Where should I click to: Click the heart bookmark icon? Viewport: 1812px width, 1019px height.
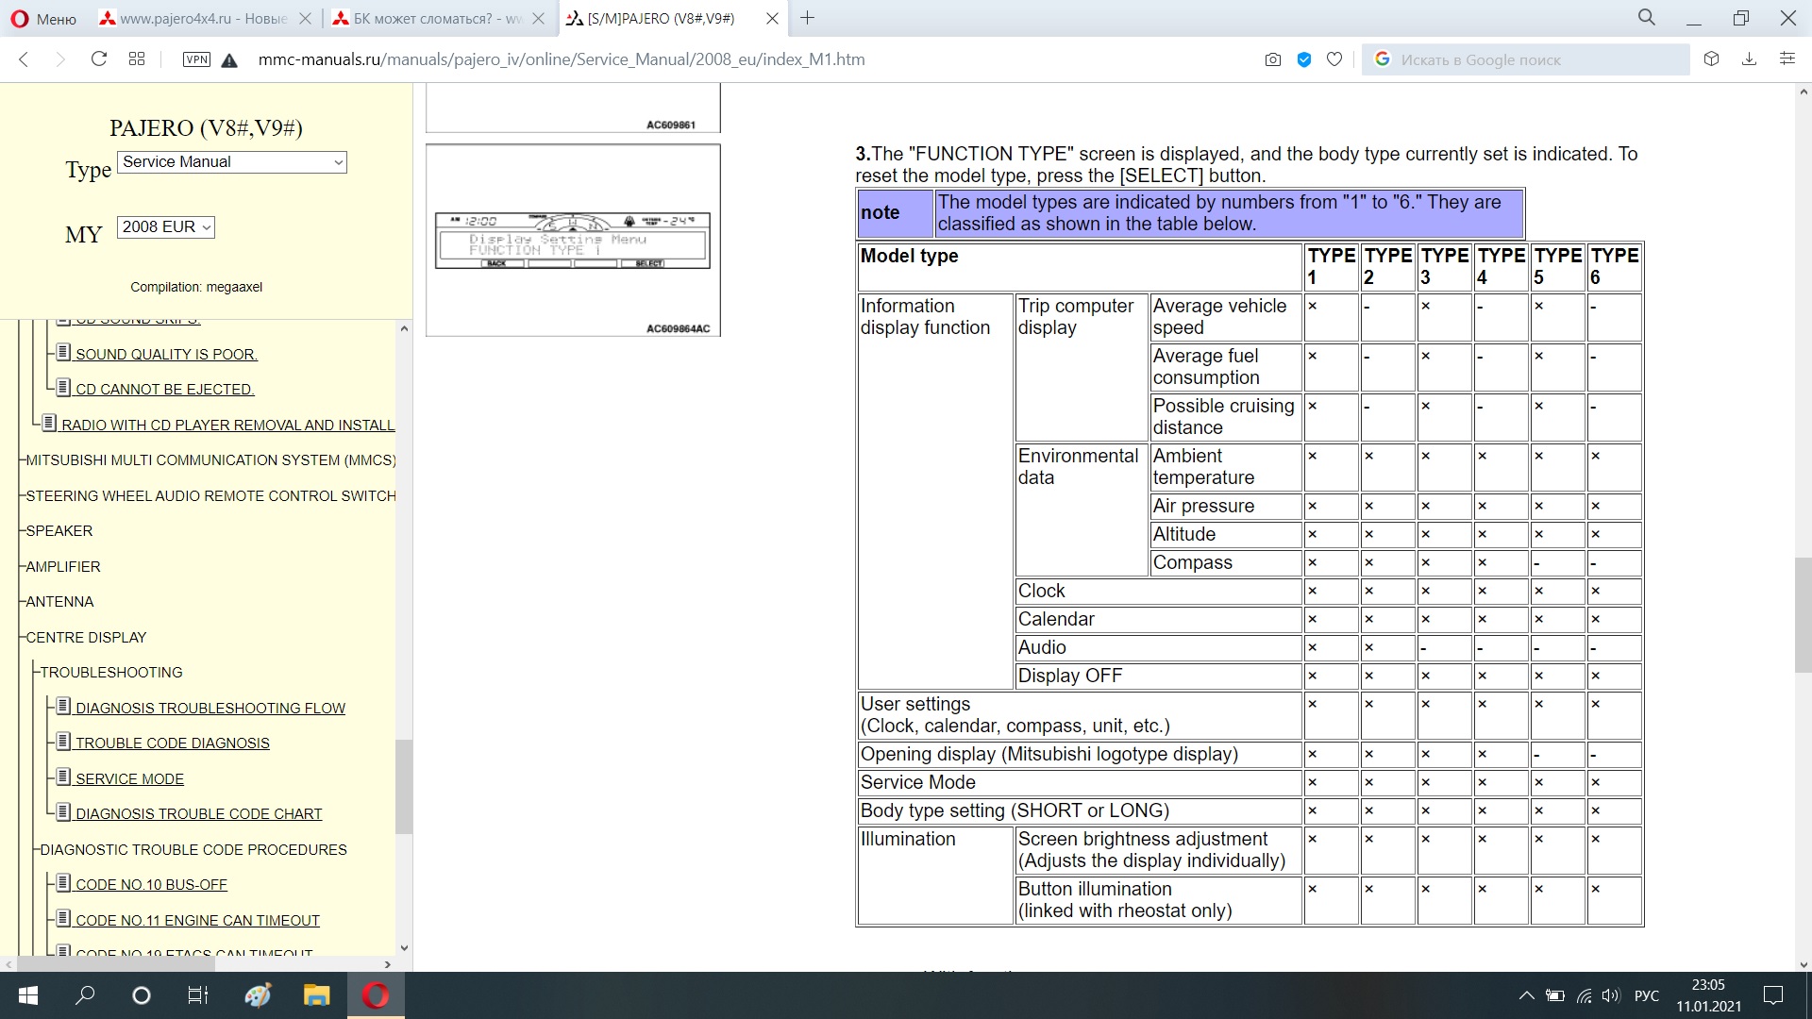pyautogui.click(x=1334, y=59)
